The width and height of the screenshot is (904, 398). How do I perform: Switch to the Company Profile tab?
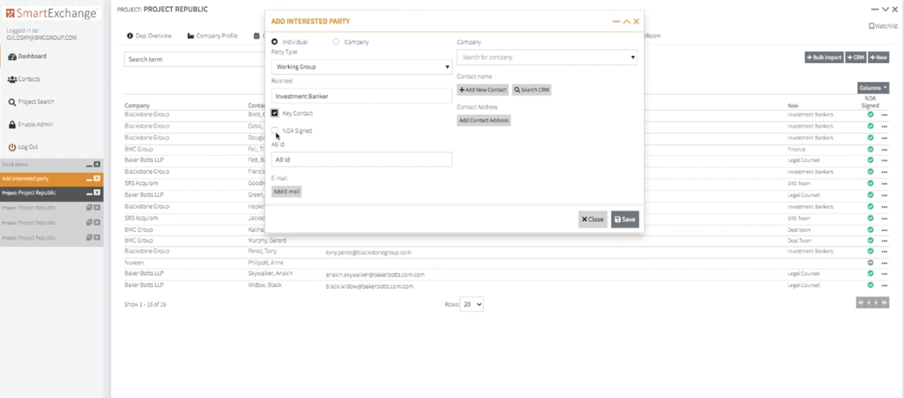(213, 36)
